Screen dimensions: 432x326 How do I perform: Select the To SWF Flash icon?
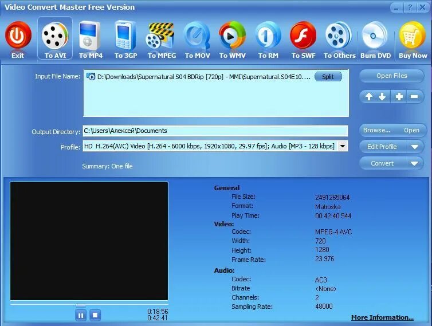[303, 36]
